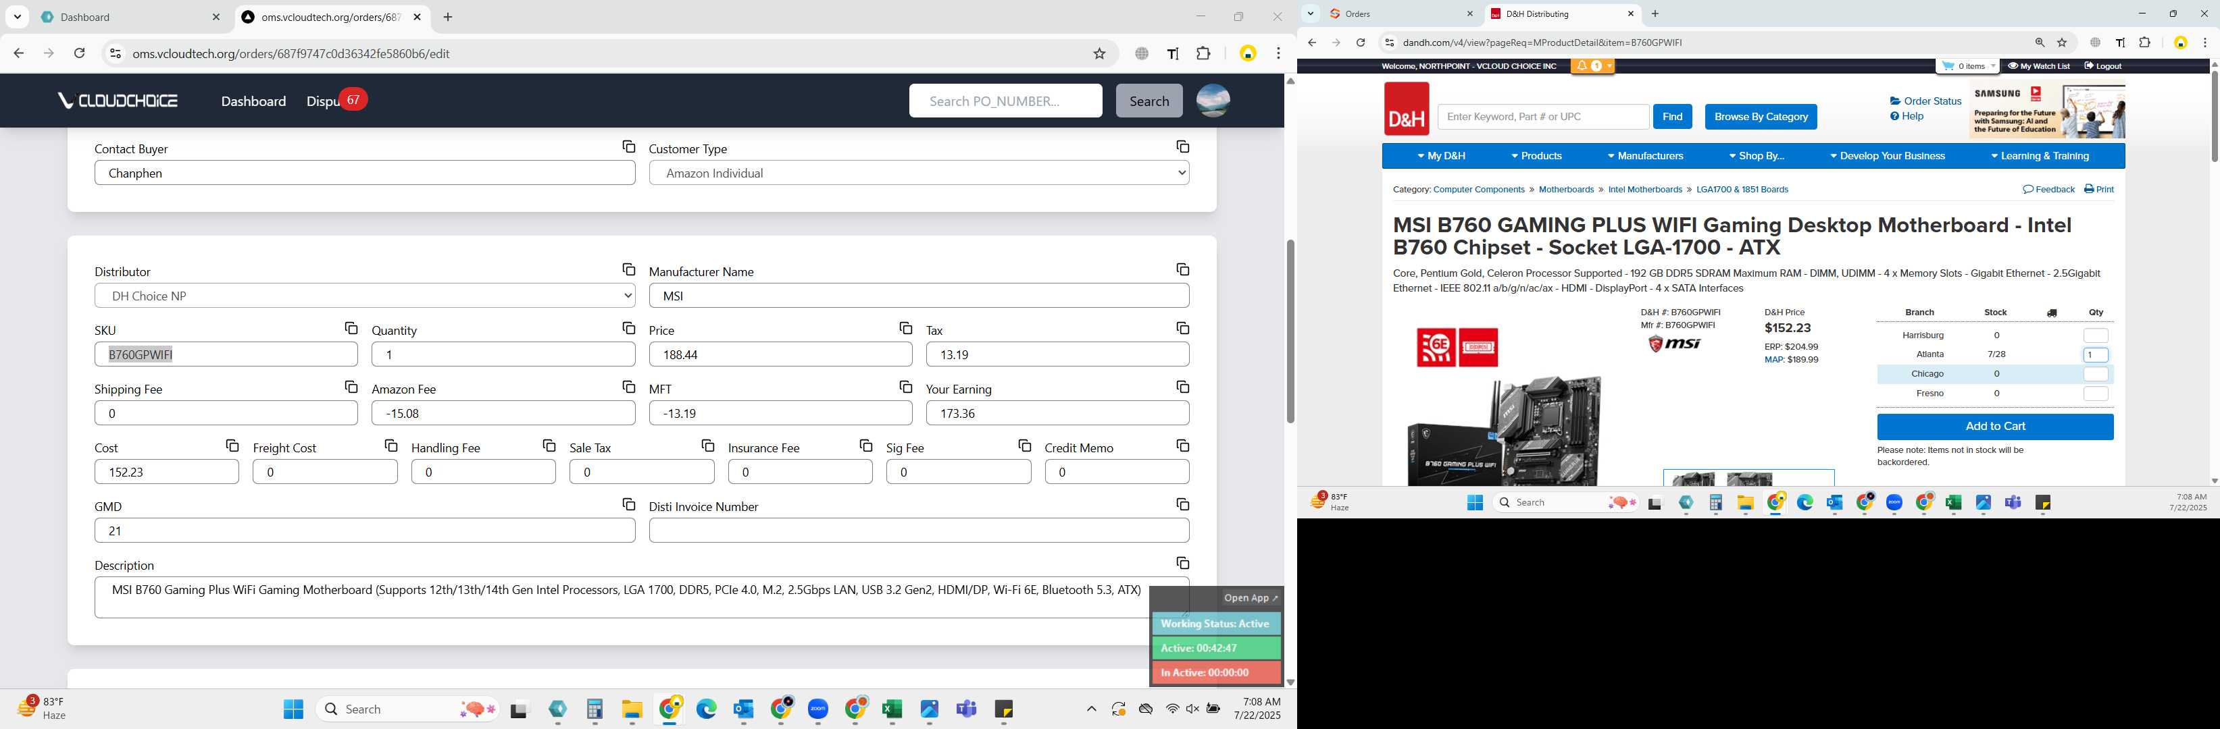Image resolution: width=2220 pixels, height=729 pixels.
Task: Open a new tab in OMS browser
Action: [x=447, y=18]
